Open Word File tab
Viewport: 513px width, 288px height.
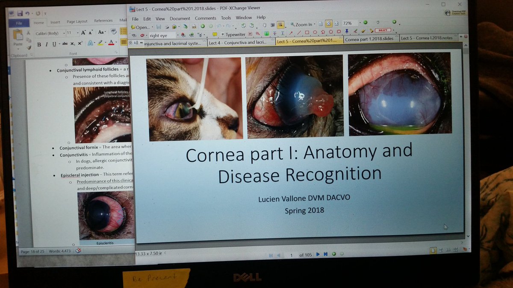[19, 23]
